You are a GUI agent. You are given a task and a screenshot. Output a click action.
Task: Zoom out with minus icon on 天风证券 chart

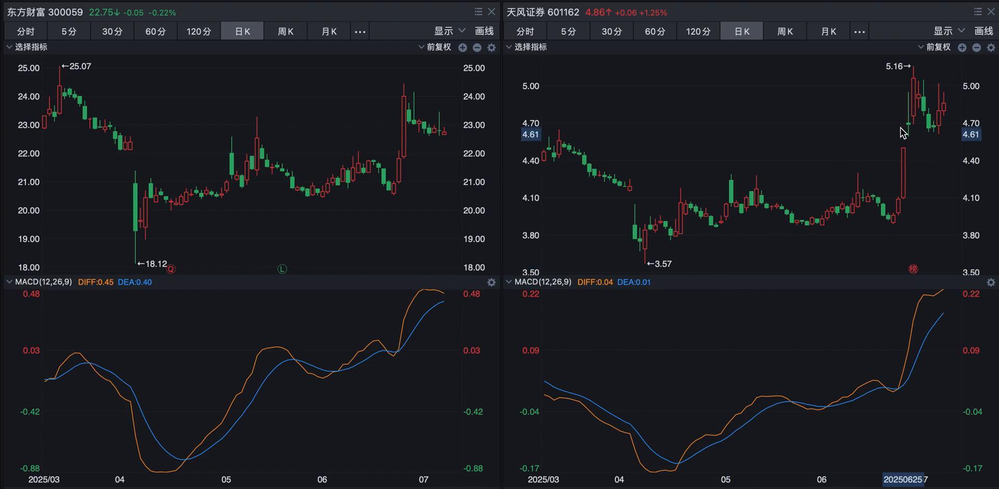(977, 47)
